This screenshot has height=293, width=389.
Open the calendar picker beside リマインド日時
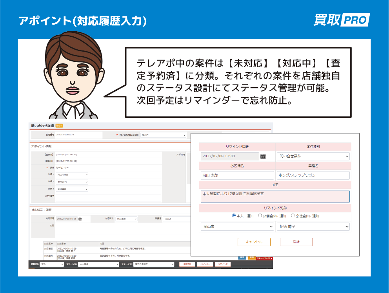coord(263,156)
